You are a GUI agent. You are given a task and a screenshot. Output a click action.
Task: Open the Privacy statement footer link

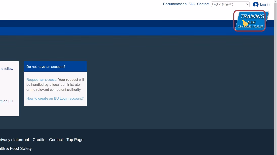[14, 140]
